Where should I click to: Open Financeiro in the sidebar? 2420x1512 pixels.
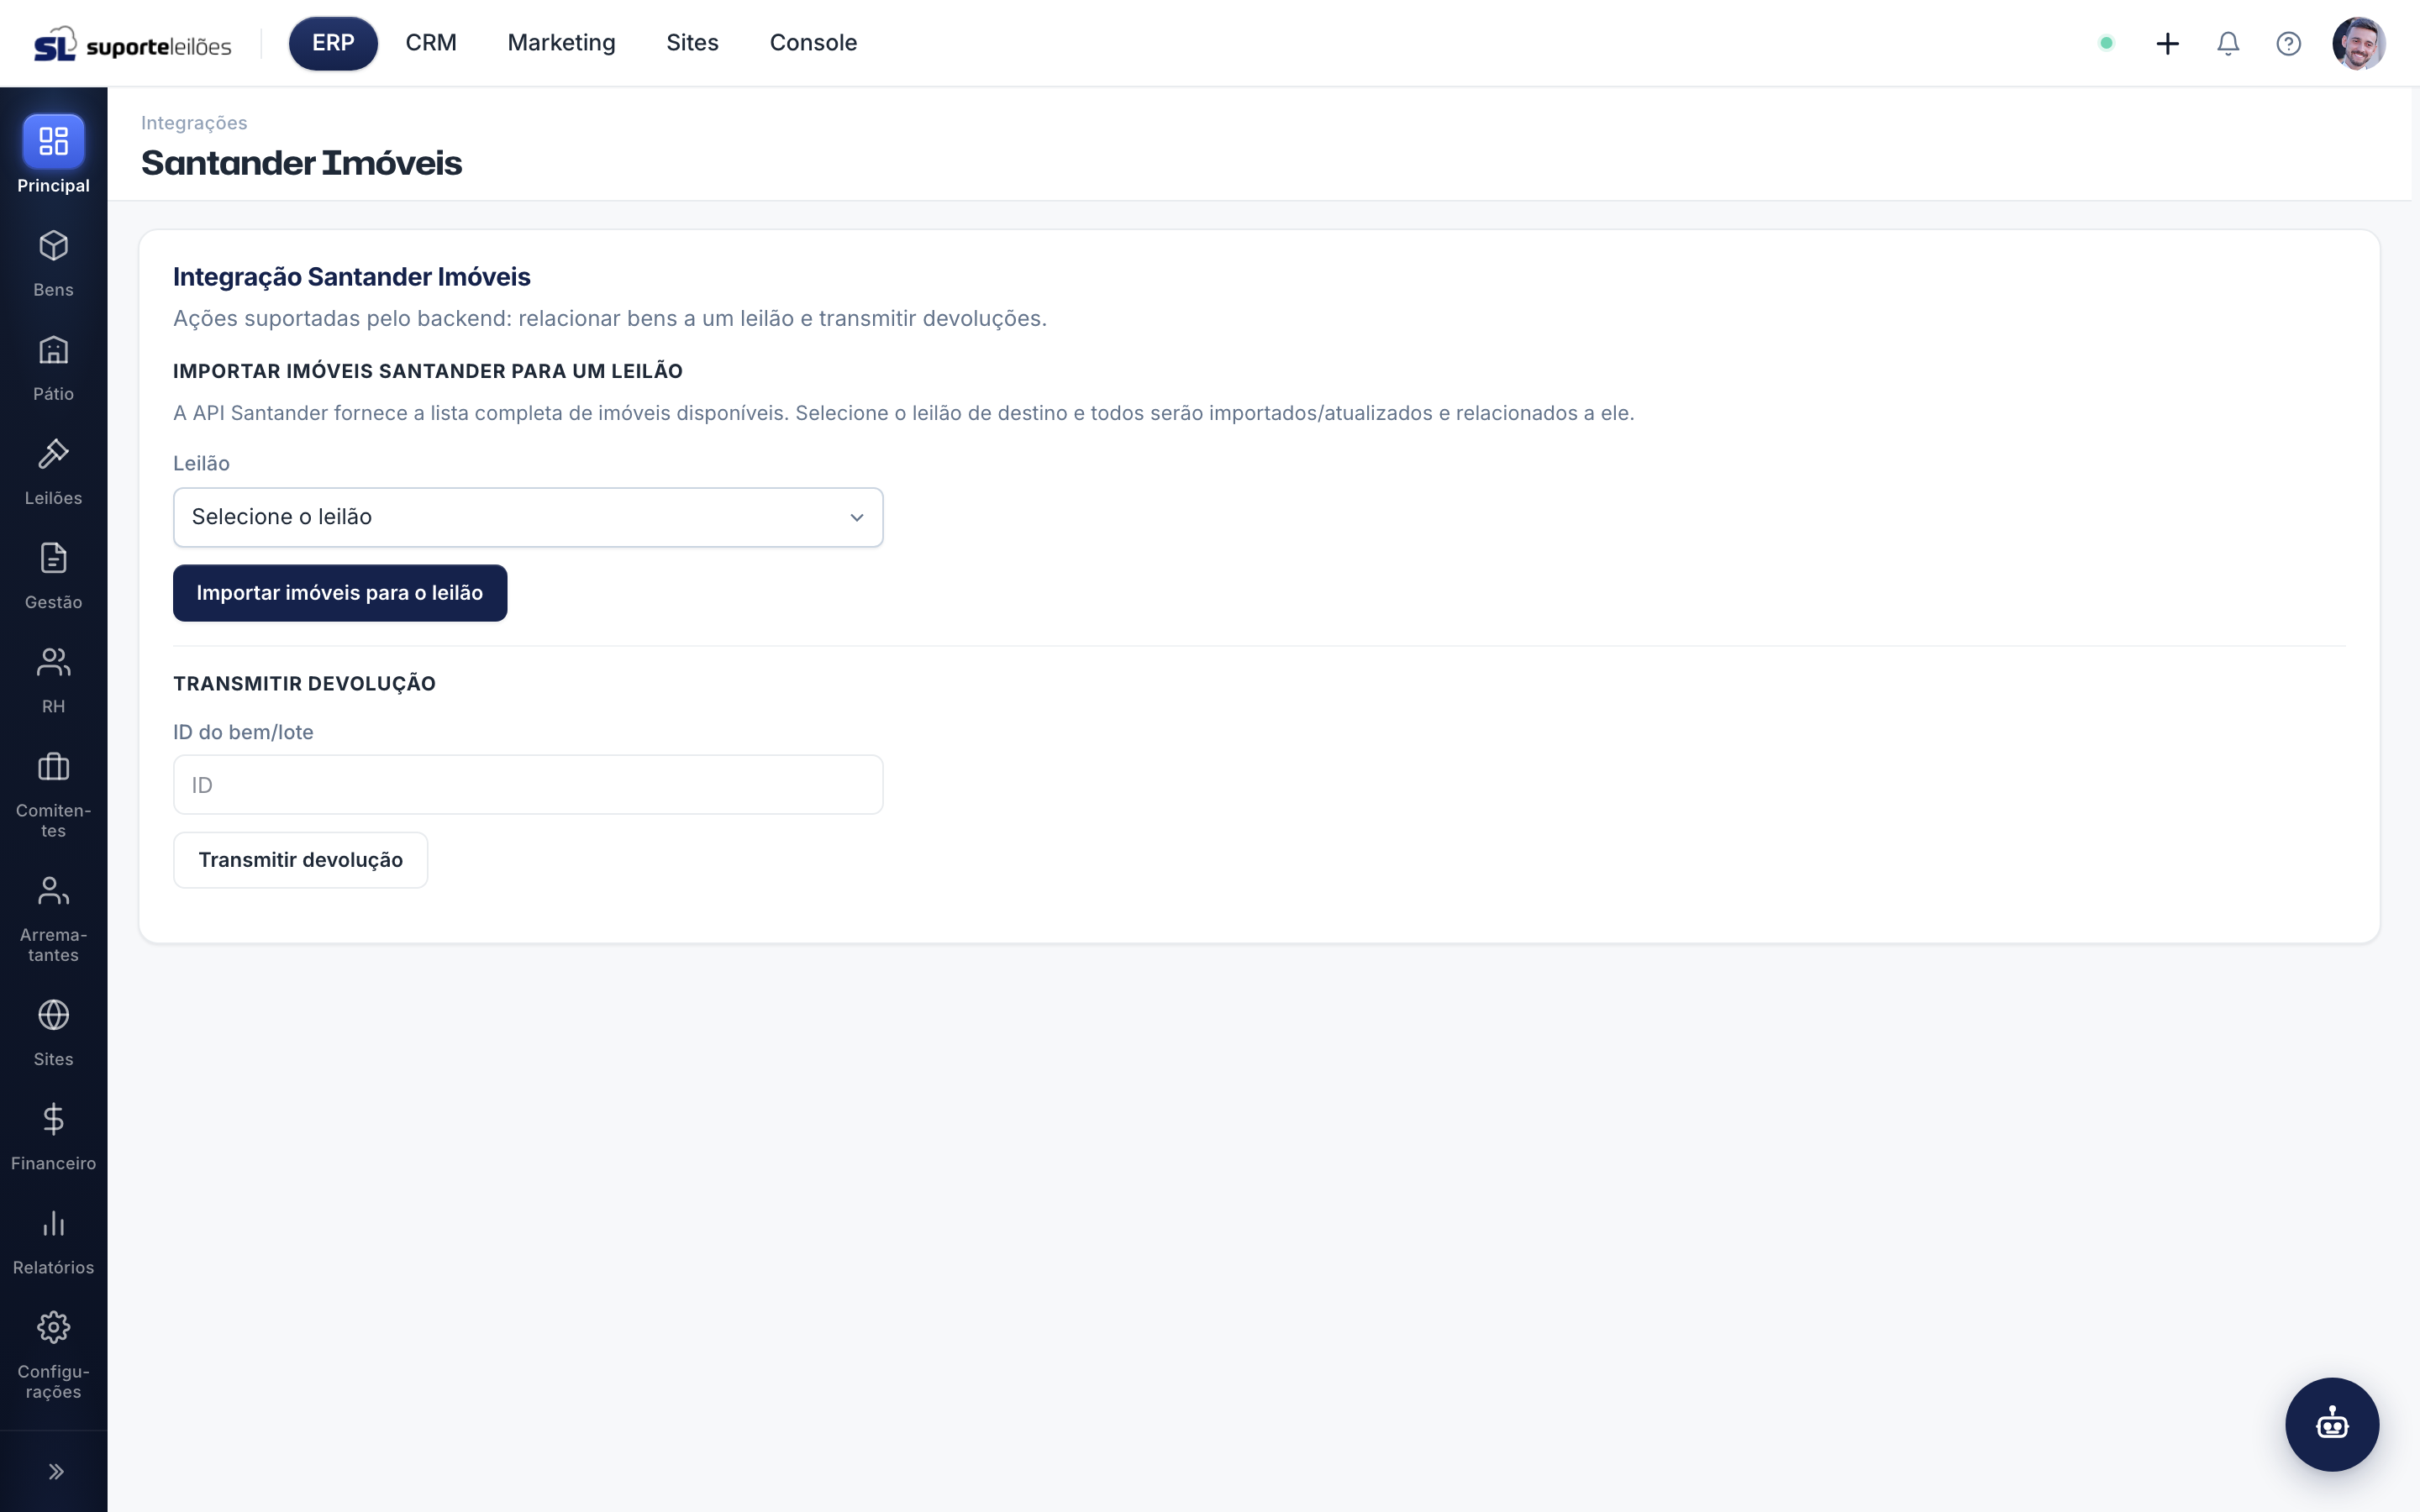point(53,1137)
